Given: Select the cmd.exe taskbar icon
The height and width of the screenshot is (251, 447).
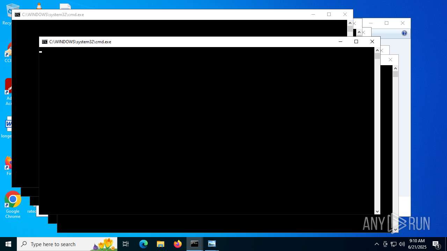Looking at the screenshot, I should (x=195, y=244).
